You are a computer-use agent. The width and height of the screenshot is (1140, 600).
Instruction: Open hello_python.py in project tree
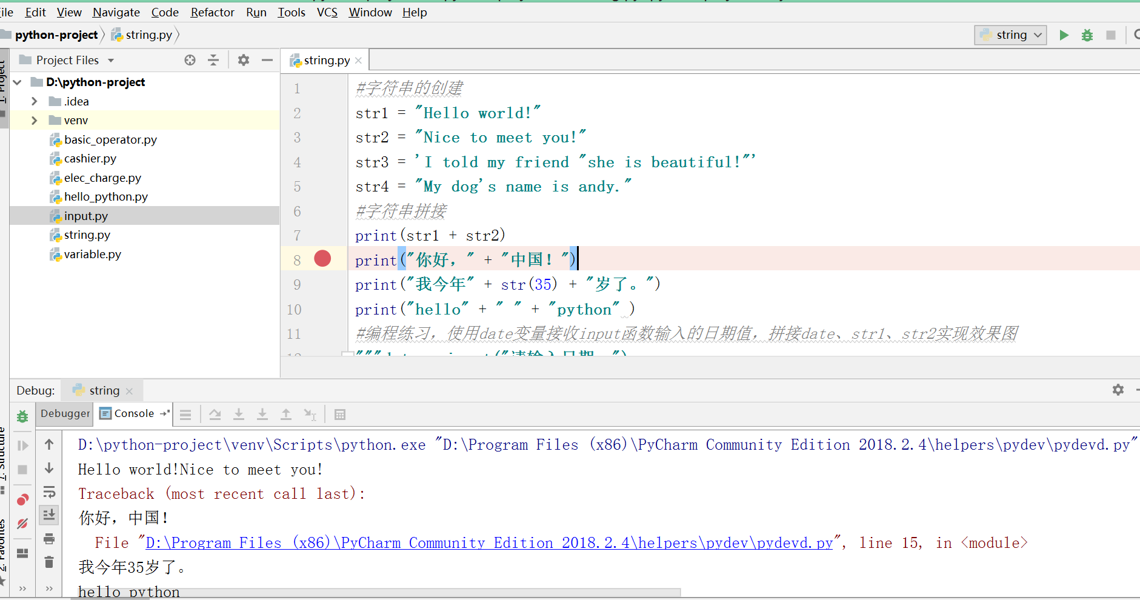106,197
